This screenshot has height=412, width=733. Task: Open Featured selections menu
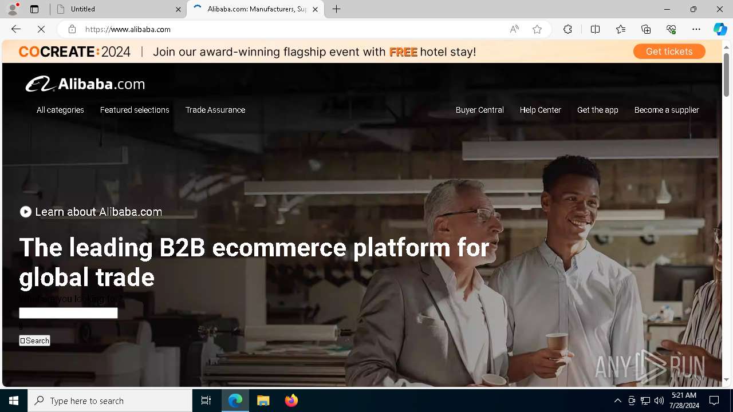click(x=135, y=110)
